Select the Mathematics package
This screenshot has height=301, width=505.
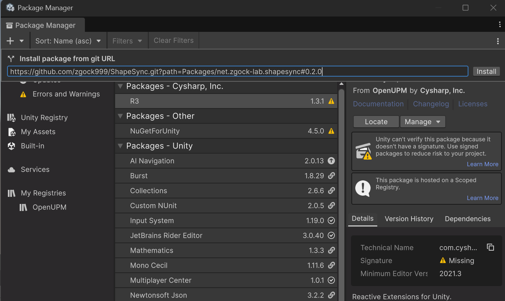(x=226, y=250)
